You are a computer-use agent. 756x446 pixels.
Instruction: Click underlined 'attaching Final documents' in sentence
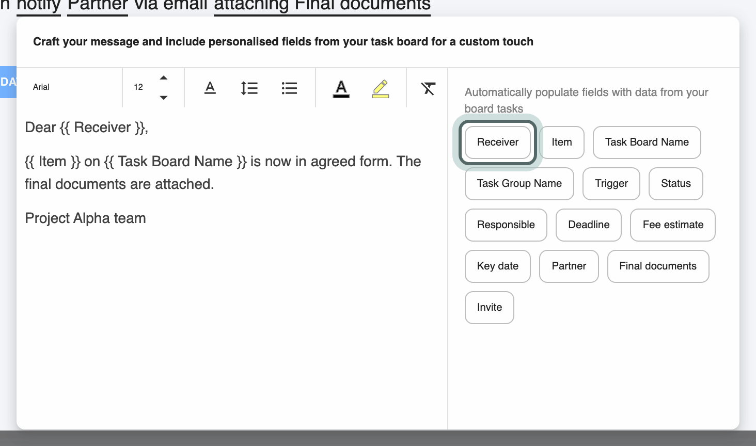322,6
